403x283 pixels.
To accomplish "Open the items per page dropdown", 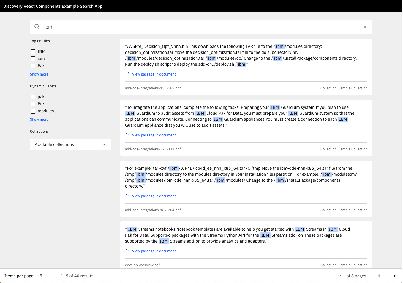I will point(45,276).
